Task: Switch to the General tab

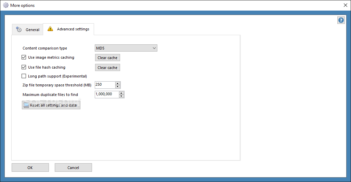Action: coord(27,29)
